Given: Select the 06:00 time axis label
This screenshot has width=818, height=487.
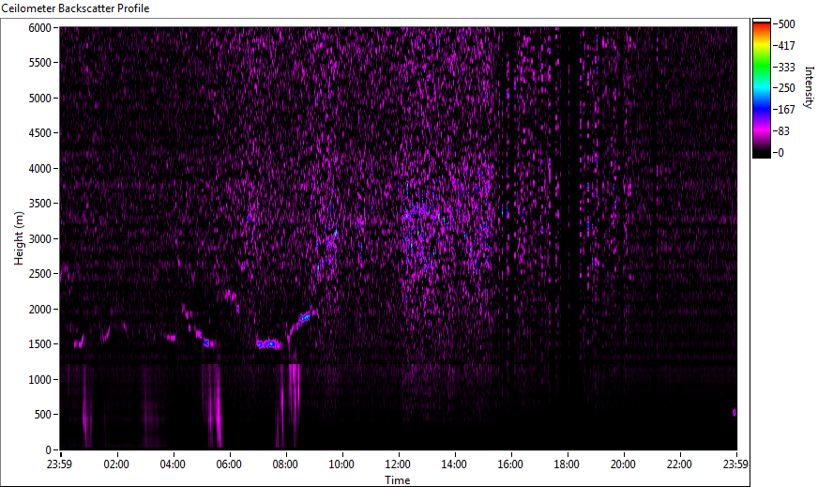Looking at the screenshot, I should pyautogui.click(x=229, y=464).
